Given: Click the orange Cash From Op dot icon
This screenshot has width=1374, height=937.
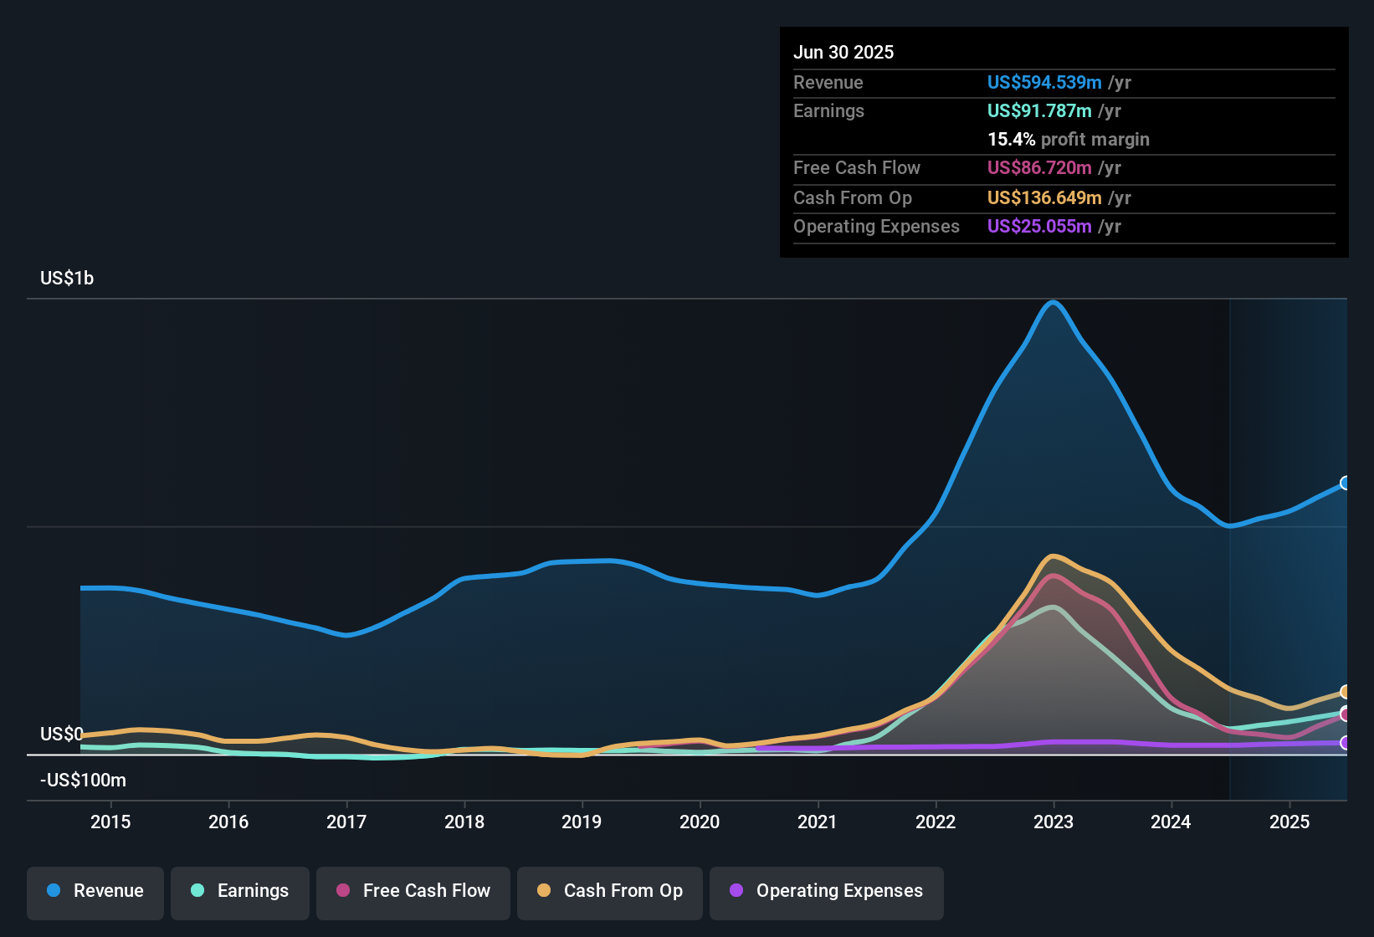Looking at the screenshot, I should (542, 891).
